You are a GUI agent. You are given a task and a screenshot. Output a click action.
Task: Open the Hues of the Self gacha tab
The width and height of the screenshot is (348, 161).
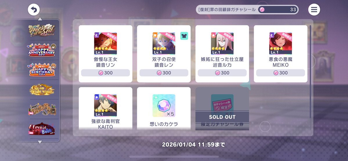click(42, 31)
